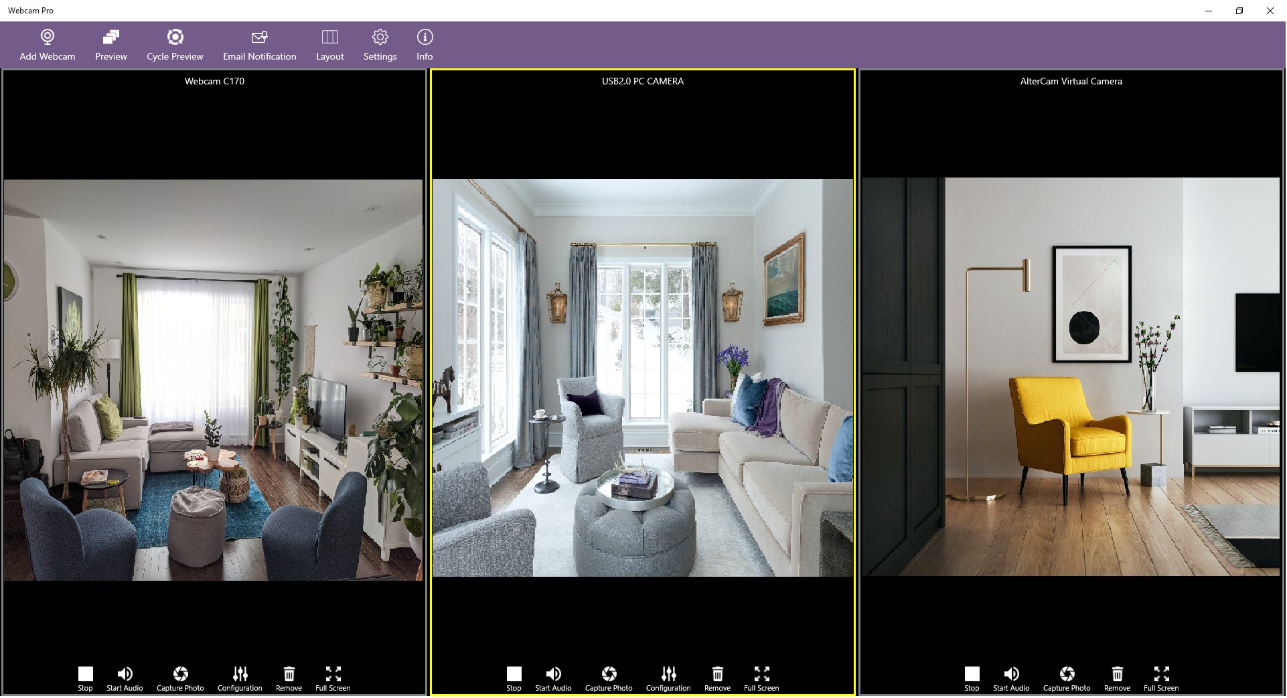Capture a photo from Webcam C170
Image resolution: width=1287 pixels, height=698 pixels.
click(x=179, y=676)
